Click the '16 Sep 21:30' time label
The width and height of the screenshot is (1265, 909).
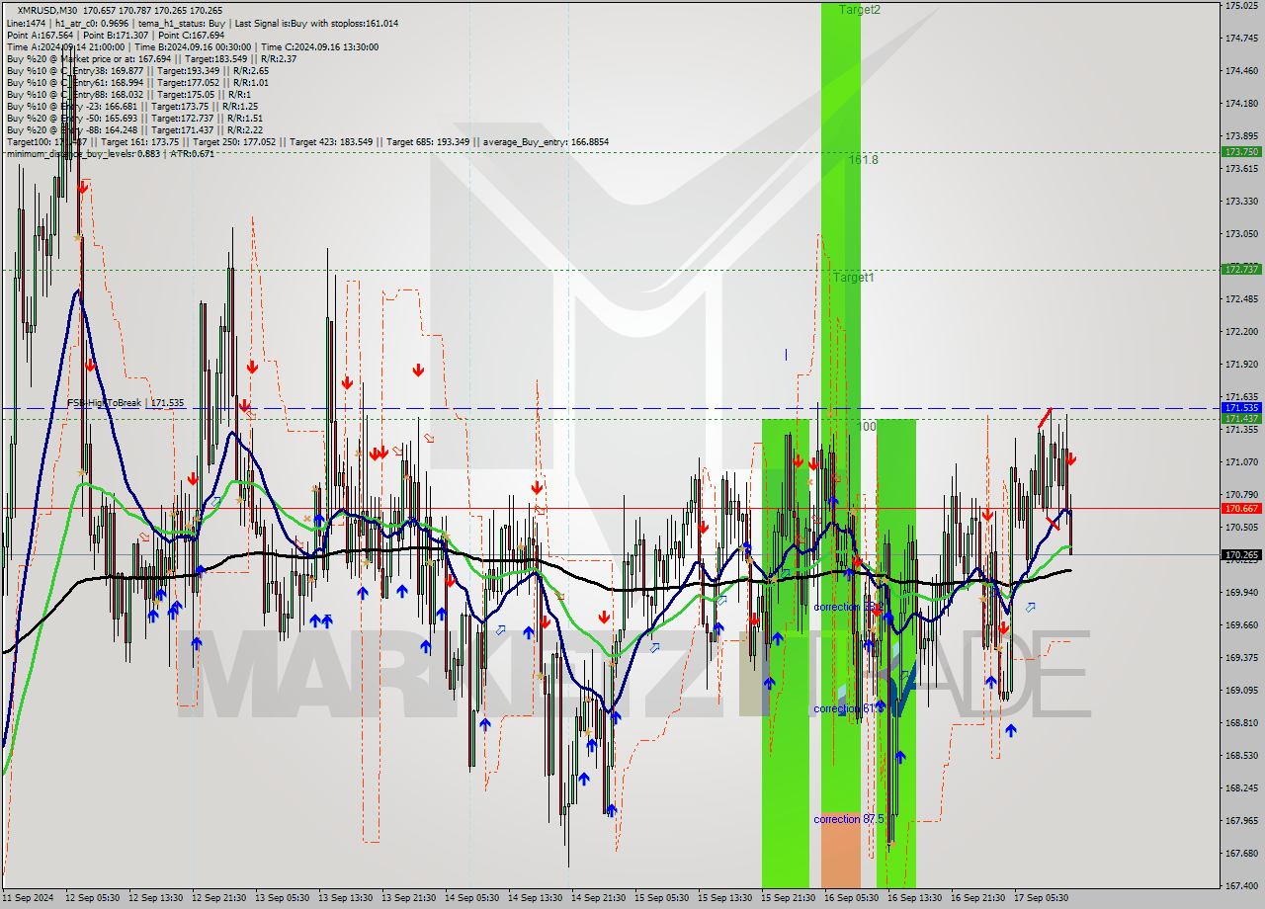pos(977,897)
